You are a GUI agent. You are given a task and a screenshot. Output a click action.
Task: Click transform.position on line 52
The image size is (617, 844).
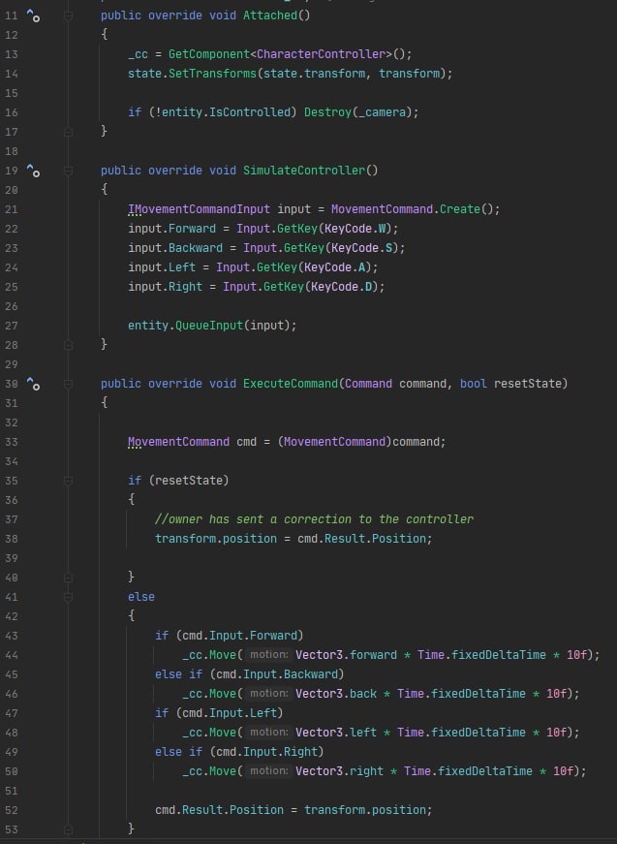(x=365, y=810)
